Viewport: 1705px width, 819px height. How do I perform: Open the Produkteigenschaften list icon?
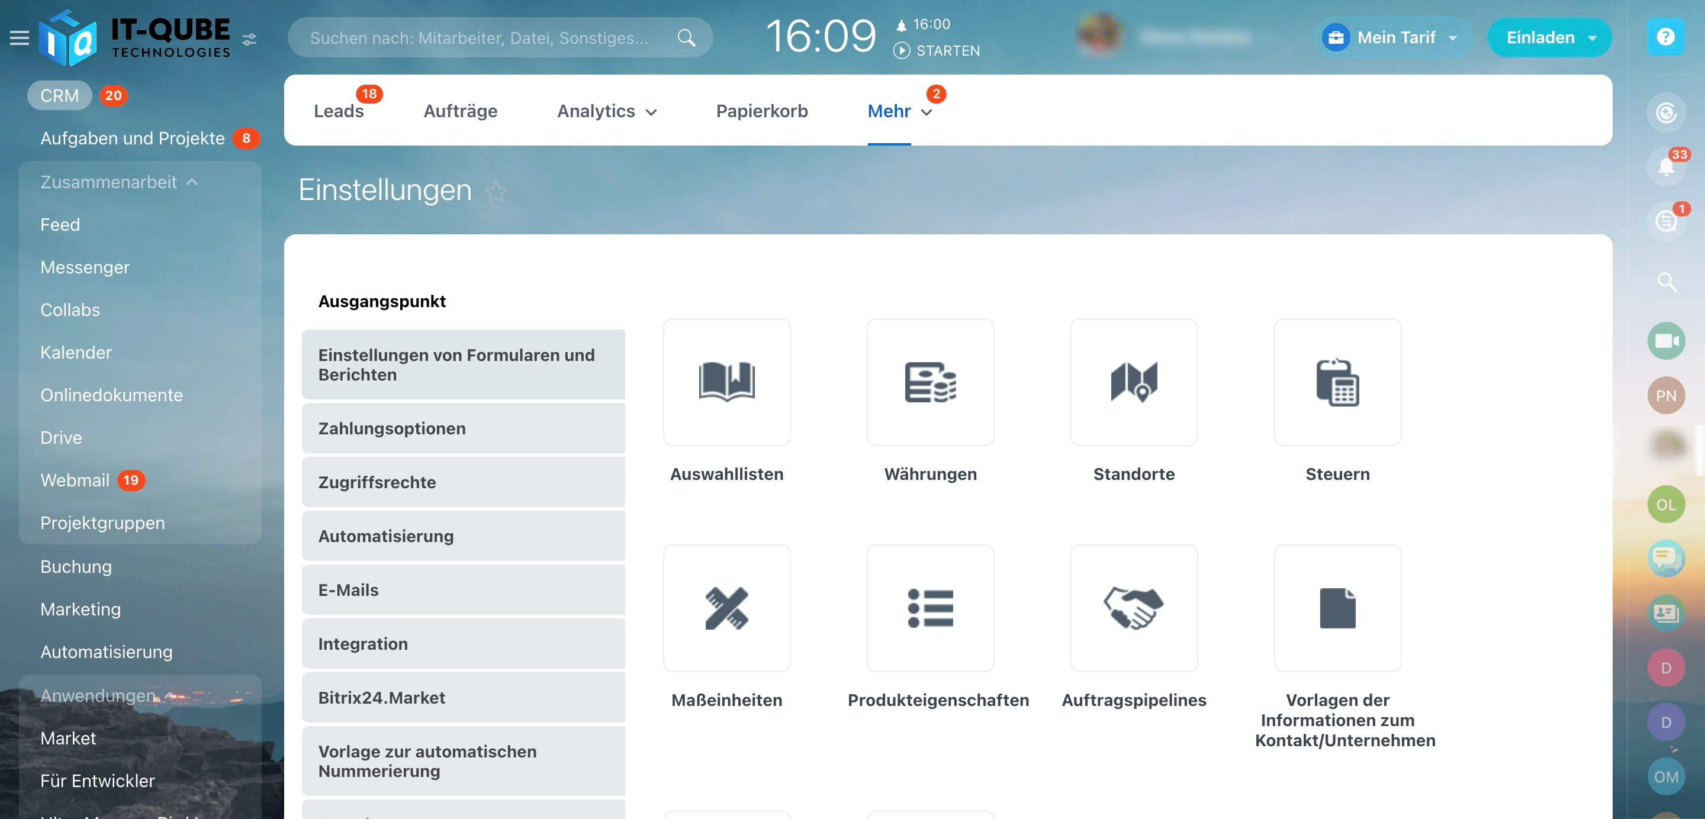pos(930,607)
